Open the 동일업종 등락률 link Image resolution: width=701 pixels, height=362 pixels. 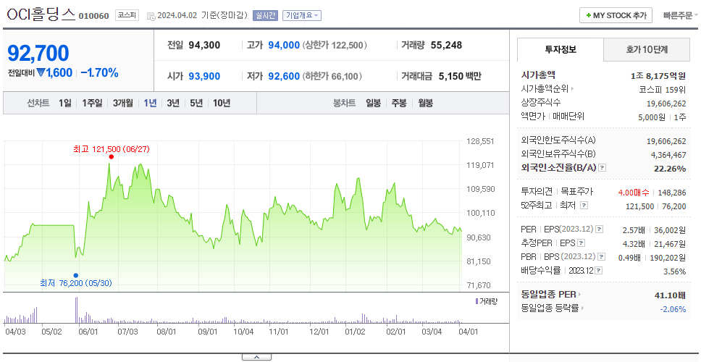click(x=550, y=308)
